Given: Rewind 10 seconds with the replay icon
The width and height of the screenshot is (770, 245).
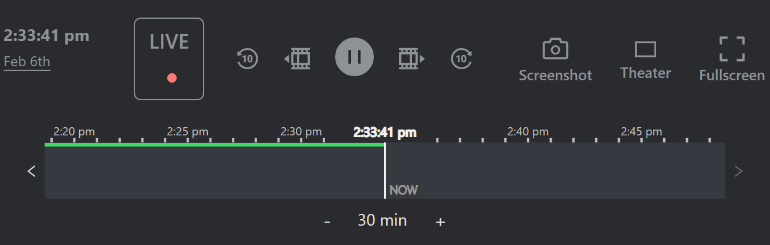Looking at the screenshot, I should point(248,58).
